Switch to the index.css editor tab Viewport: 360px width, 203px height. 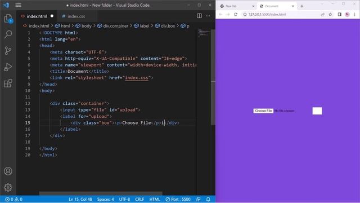point(76,16)
